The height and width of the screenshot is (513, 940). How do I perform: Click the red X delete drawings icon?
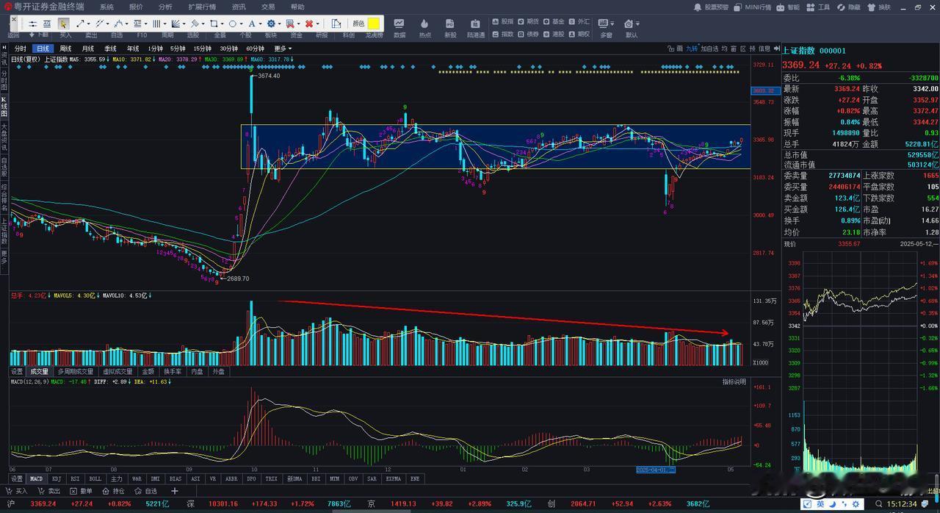[309, 24]
